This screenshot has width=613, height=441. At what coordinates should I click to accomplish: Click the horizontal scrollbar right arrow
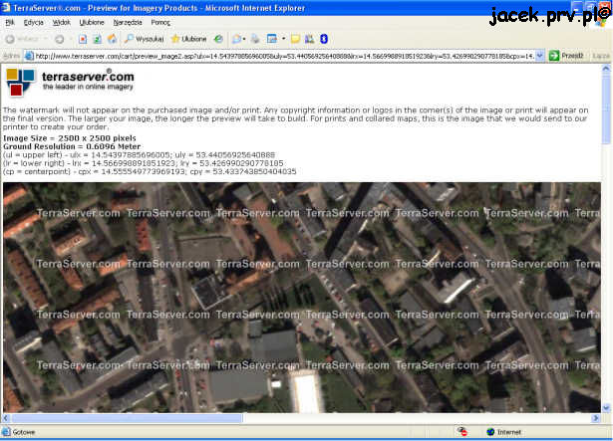pyautogui.click(x=596, y=418)
